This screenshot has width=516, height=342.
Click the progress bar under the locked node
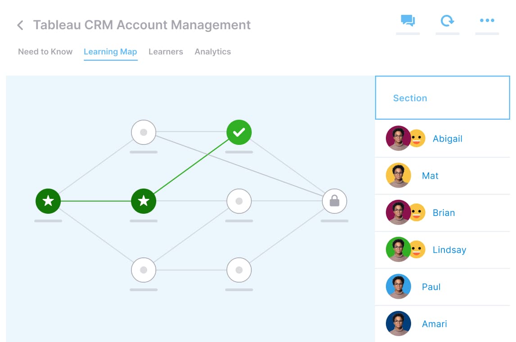(x=335, y=221)
